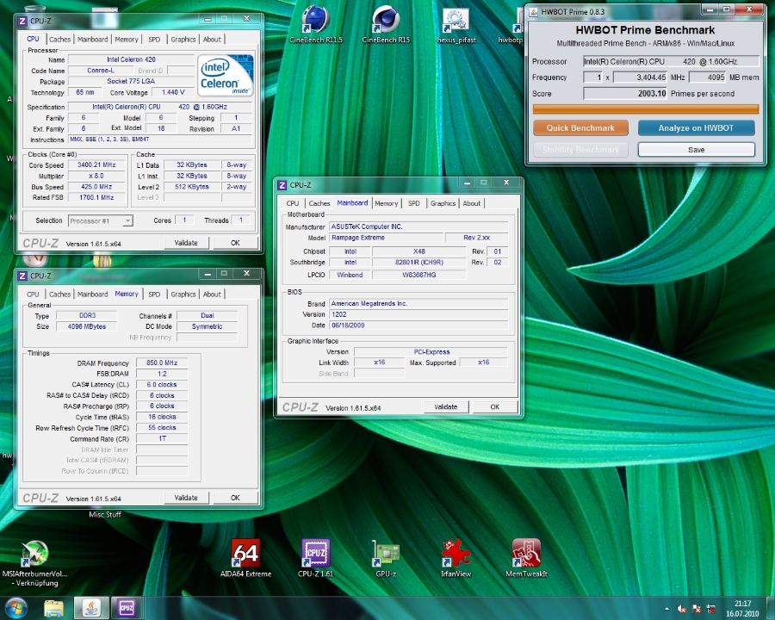
Task: Click the CAS# Latency 6.0 clocks value
Action: click(x=162, y=385)
